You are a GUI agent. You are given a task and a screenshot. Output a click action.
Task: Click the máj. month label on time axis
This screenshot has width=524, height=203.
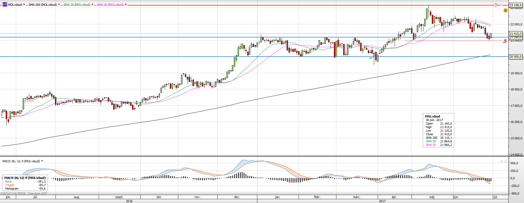pos(432,197)
